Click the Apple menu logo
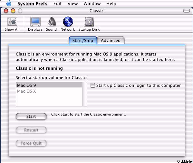The height and width of the screenshot is (163, 193). (9, 4)
